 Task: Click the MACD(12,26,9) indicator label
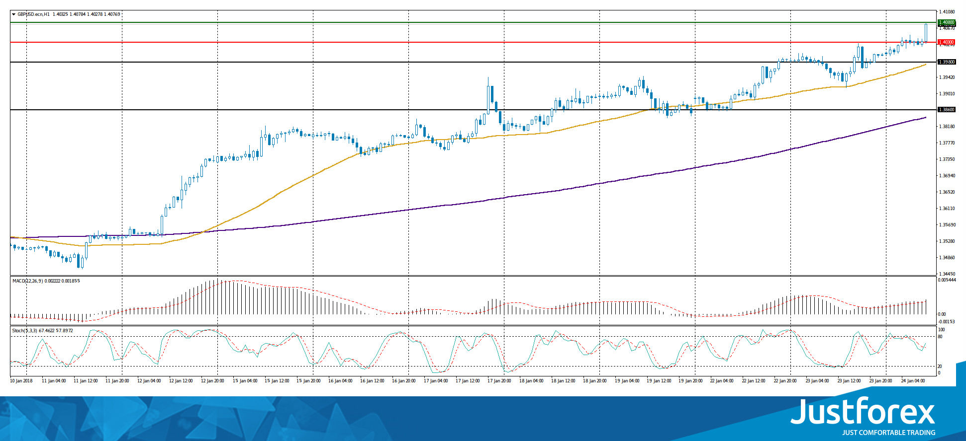[28, 281]
